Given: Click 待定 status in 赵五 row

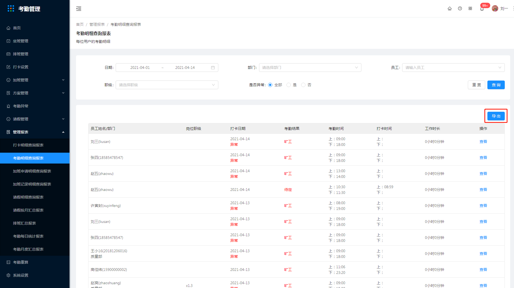Looking at the screenshot, I should tap(288, 190).
